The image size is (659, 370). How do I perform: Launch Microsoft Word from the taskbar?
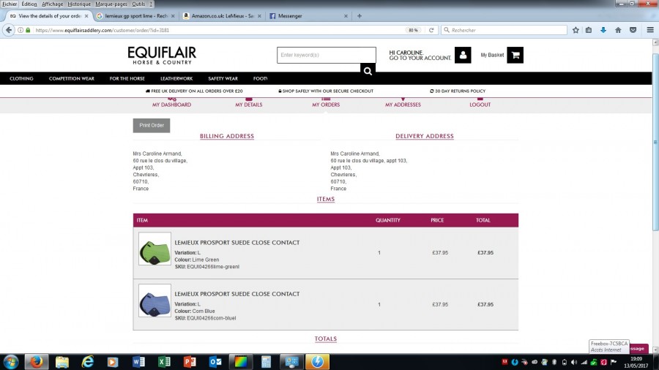click(x=138, y=361)
